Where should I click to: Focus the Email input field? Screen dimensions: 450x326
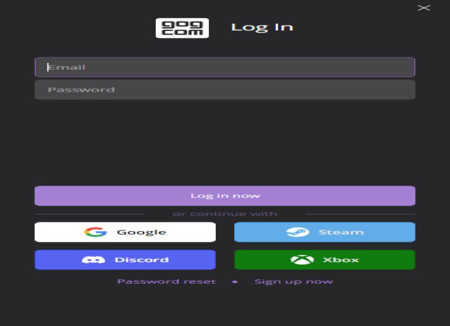pos(225,67)
